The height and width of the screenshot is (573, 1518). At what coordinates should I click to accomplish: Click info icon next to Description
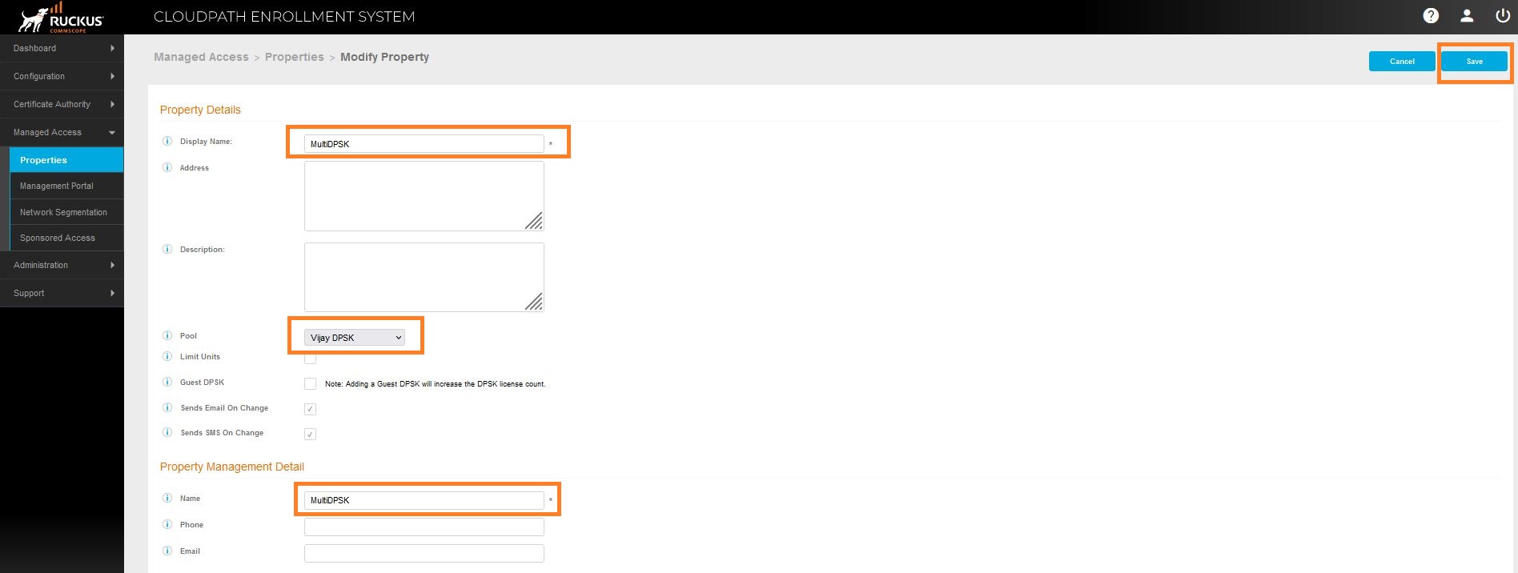tap(167, 249)
